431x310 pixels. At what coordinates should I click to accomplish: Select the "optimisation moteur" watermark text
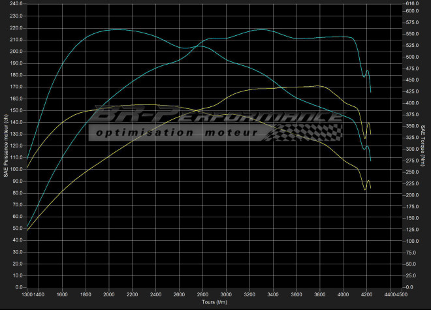175,132
